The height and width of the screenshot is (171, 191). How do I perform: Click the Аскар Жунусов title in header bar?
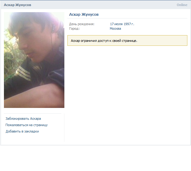pyautogui.click(x=18, y=5)
